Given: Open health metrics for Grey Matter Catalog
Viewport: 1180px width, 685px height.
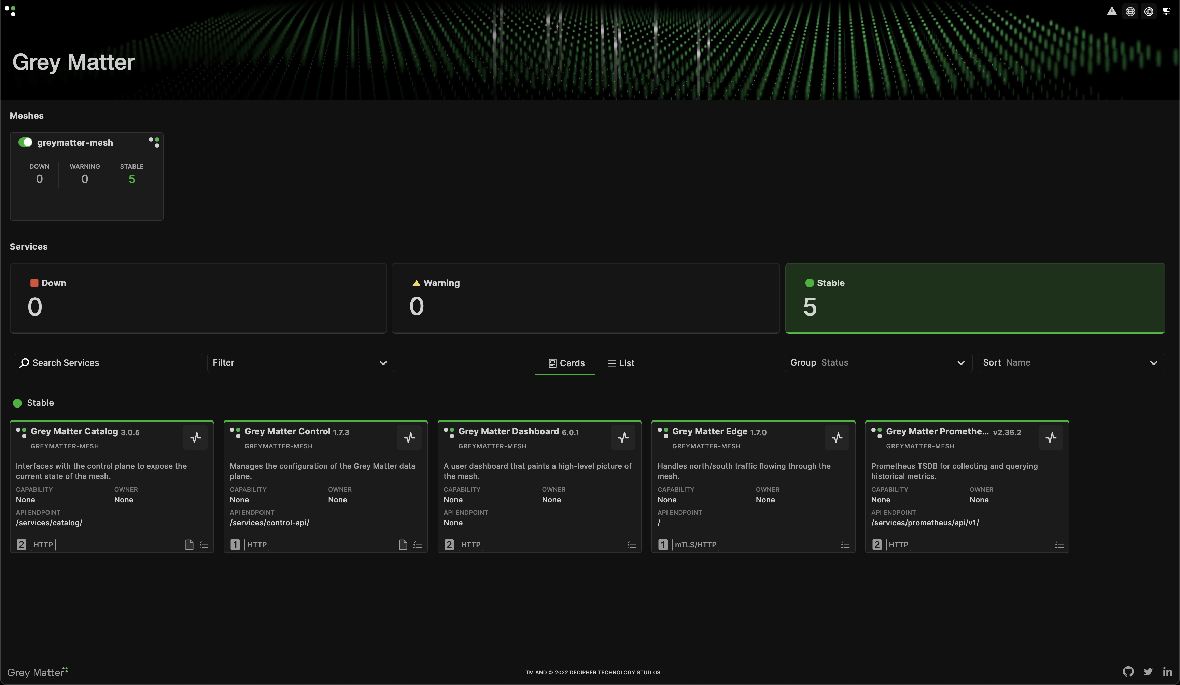Looking at the screenshot, I should (195, 437).
